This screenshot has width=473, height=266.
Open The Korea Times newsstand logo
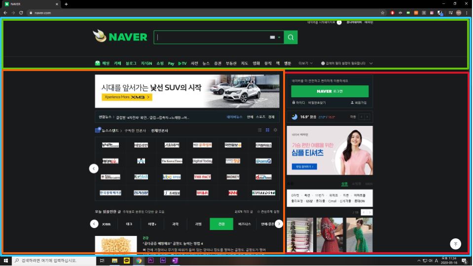pyautogui.click(x=172, y=161)
